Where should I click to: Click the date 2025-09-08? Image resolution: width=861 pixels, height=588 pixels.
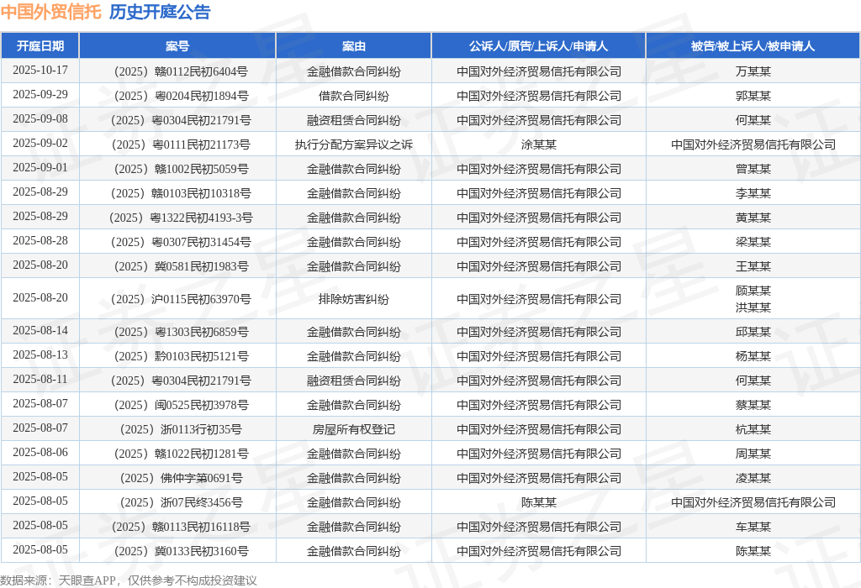(40, 119)
